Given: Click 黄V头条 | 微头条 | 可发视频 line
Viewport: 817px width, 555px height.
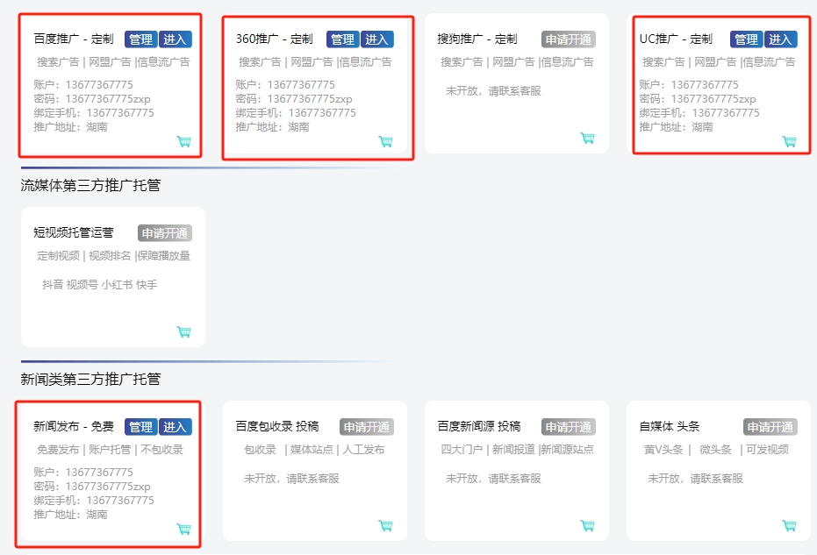Looking at the screenshot, I should (x=716, y=449).
